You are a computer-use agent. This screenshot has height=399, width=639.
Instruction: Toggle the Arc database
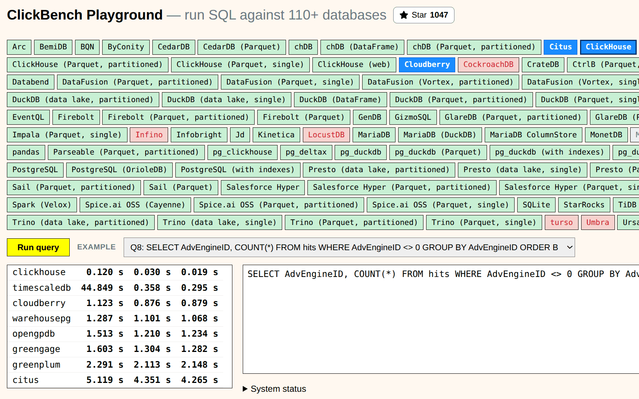[19, 47]
